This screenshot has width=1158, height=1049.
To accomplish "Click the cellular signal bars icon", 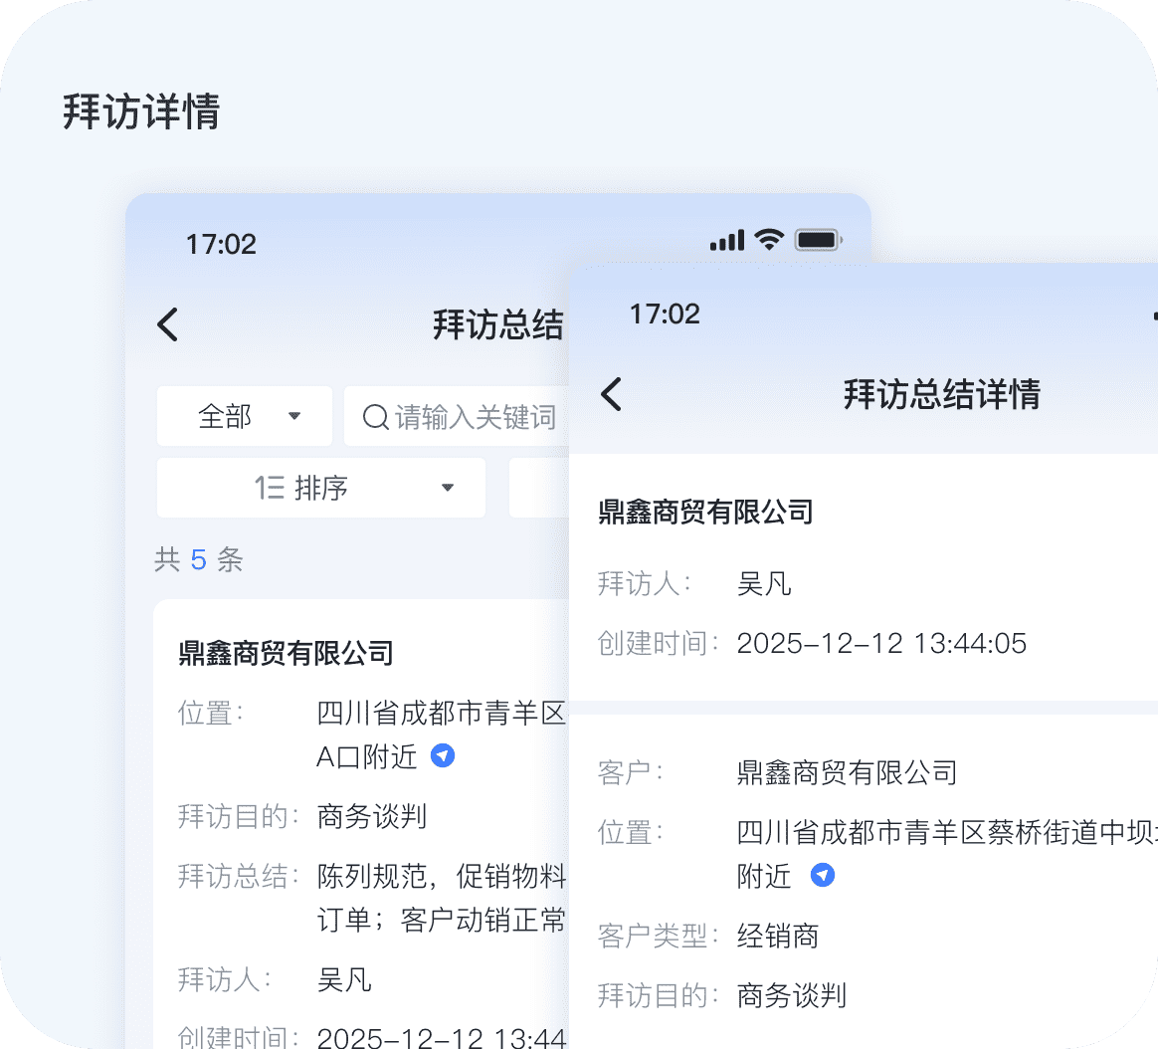I will pyautogui.click(x=727, y=241).
